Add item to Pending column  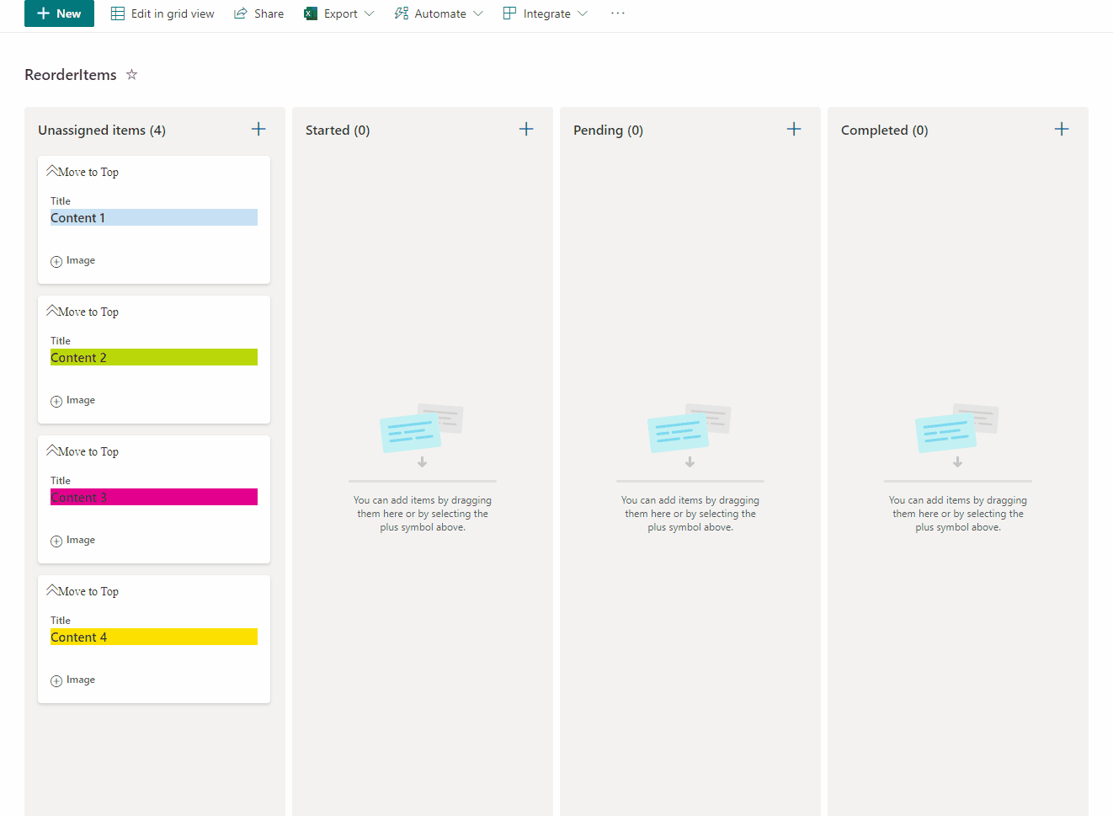pyautogui.click(x=794, y=129)
